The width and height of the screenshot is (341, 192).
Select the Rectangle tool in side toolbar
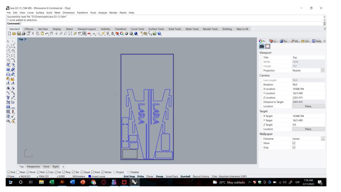(x=13, y=55)
